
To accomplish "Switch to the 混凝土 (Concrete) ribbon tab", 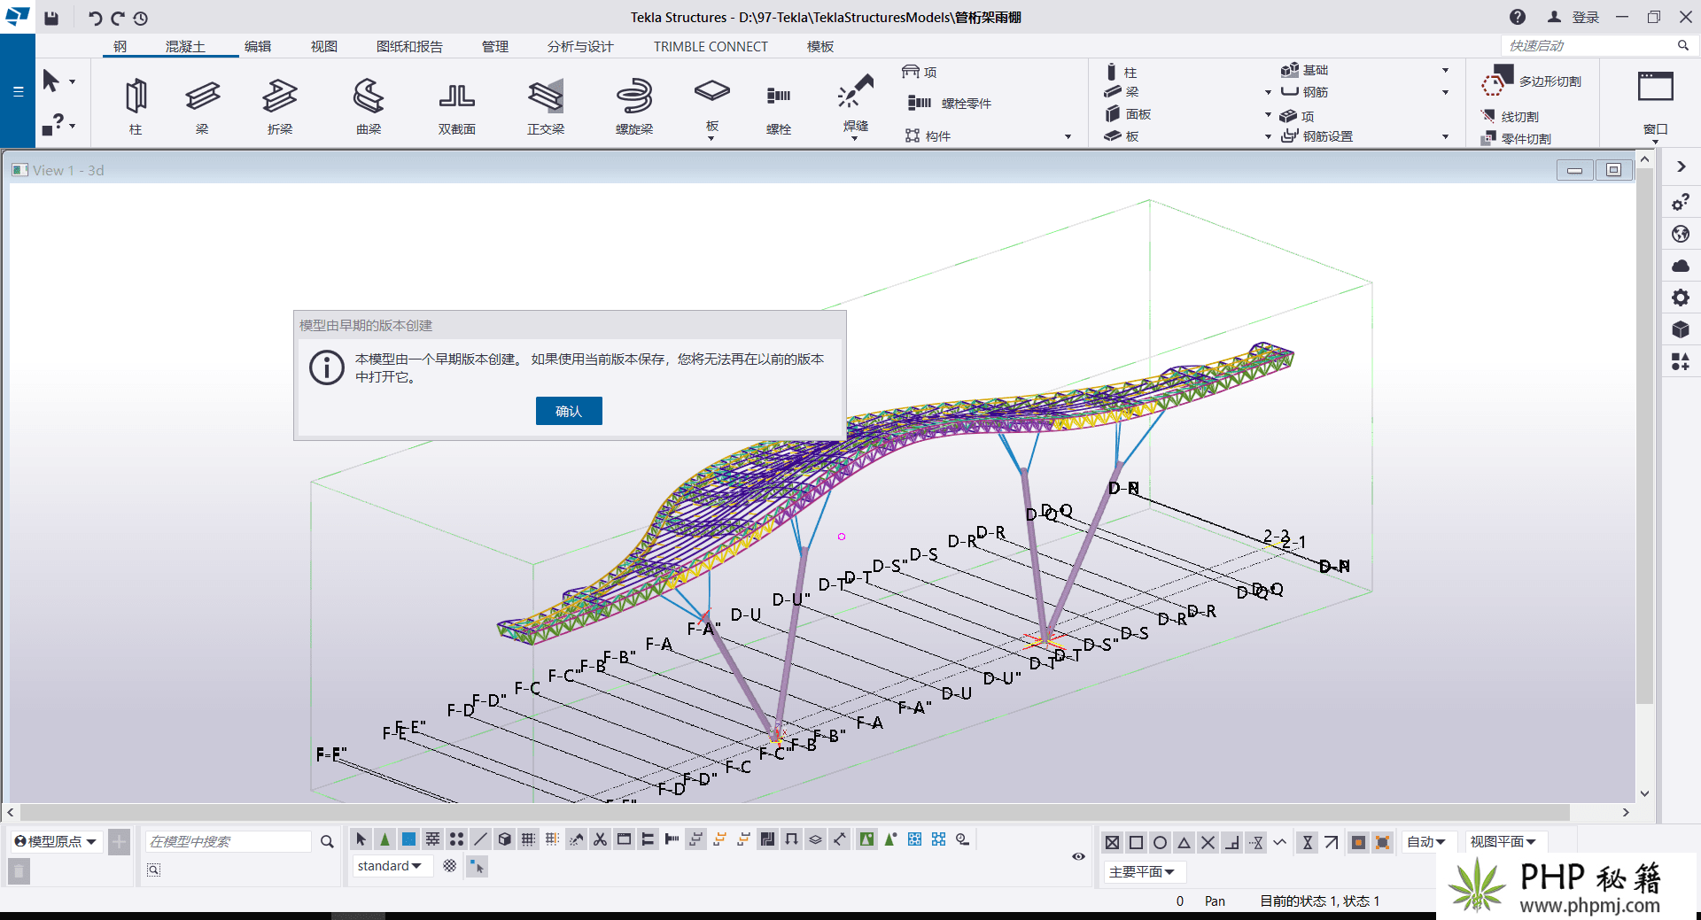I will [185, 46].
